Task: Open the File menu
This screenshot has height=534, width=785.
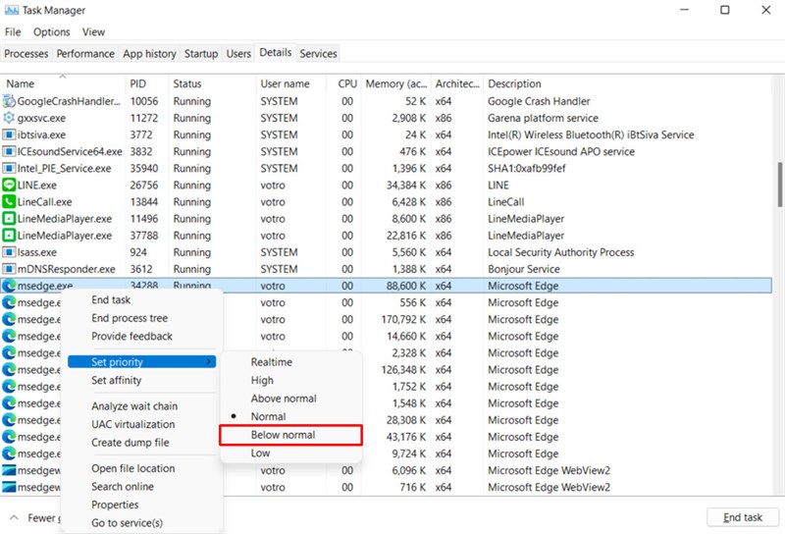Action: click(13, 32)
